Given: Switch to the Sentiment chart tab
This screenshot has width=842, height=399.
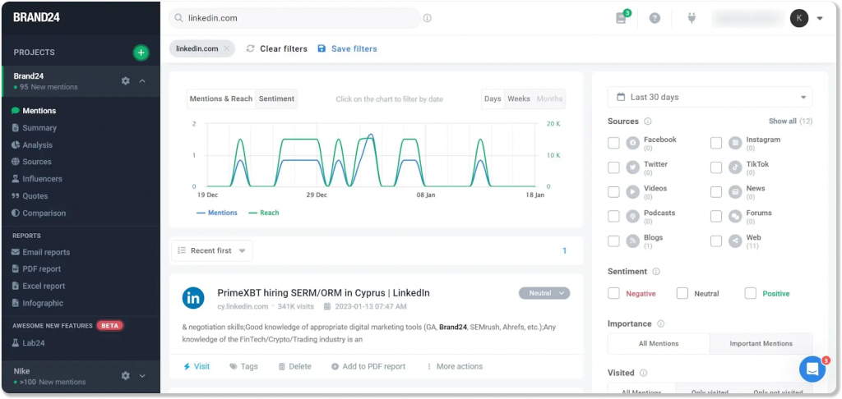Looking at the screenshot, I should pyautogui.click(x=276, y=99).
